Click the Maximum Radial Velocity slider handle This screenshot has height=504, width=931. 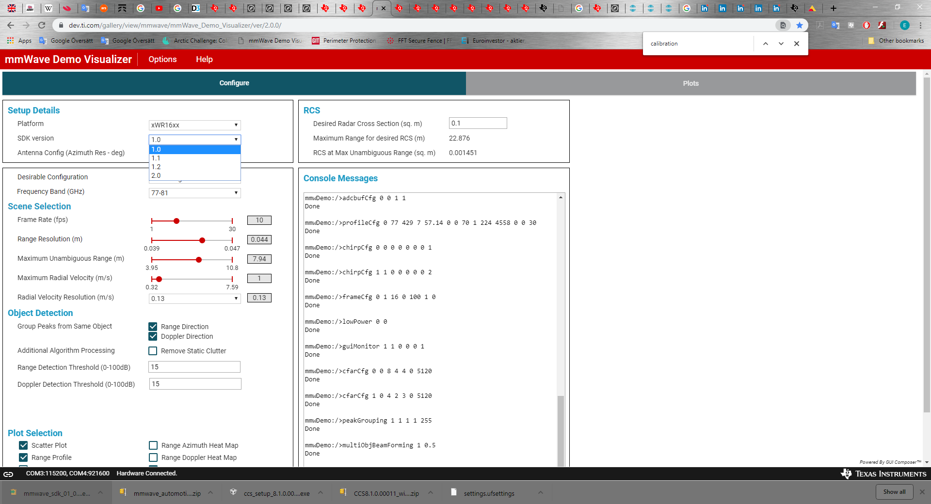159,279
